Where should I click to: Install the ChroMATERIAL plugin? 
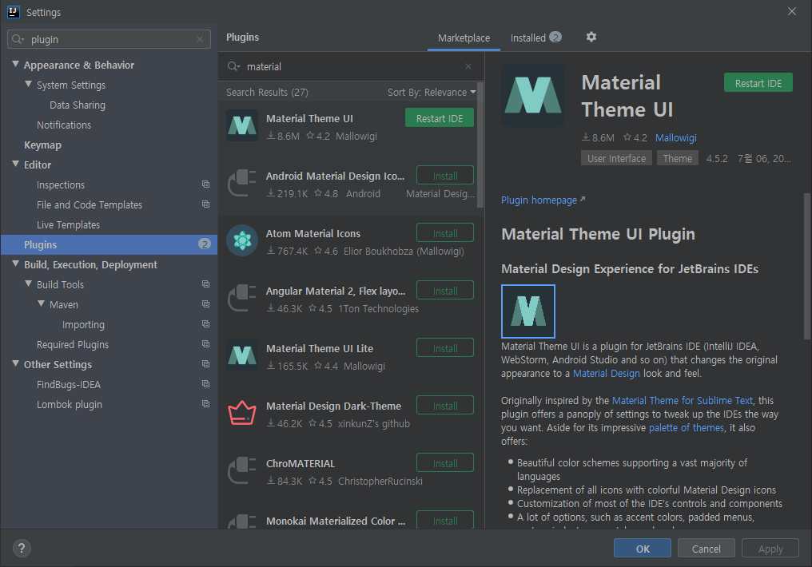pyautogui.click(x=445, y=462)
